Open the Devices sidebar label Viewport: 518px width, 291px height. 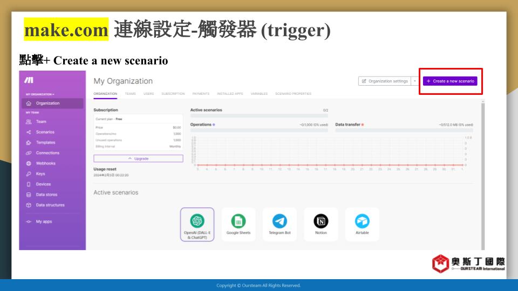[x=43, y=184]
